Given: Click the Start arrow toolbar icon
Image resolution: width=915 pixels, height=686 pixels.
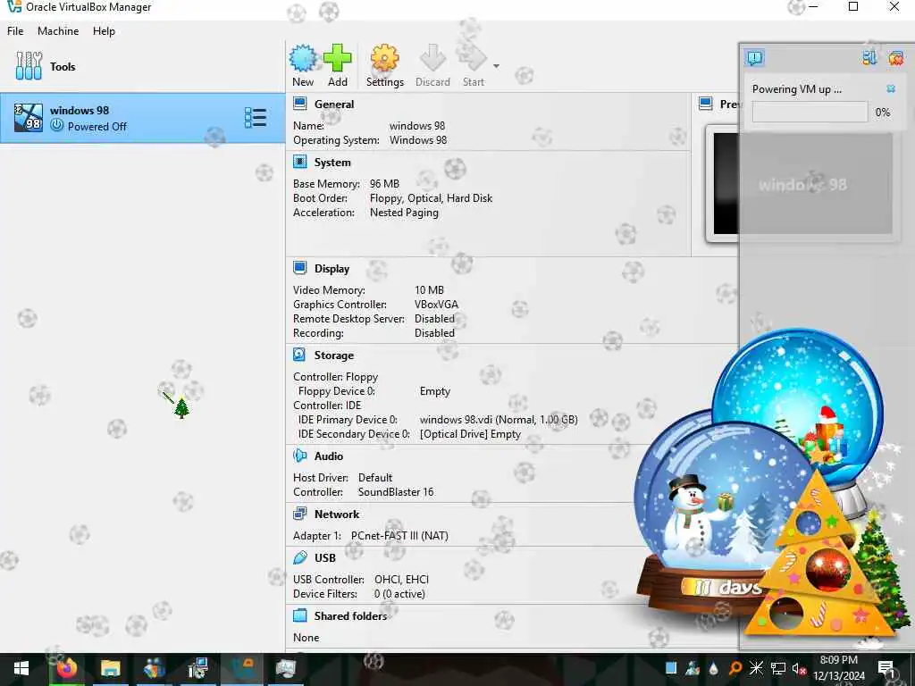Looking at the screenshot, I should tap(473, 58).
